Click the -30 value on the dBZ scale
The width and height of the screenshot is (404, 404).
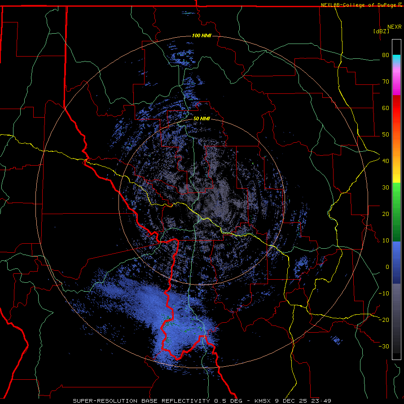coord(384,347)
